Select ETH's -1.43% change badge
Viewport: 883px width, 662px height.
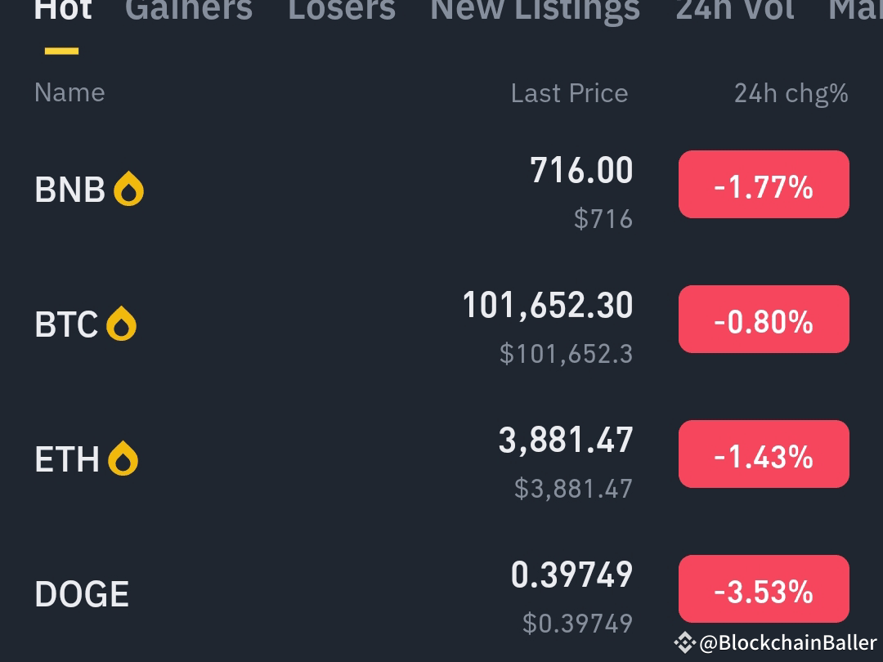pyautogui.click(x=764, y=454)
